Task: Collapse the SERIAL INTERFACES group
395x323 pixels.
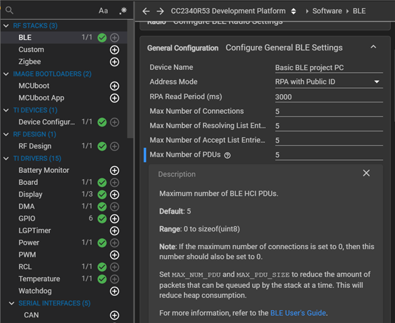Action: tap(11, 303)
